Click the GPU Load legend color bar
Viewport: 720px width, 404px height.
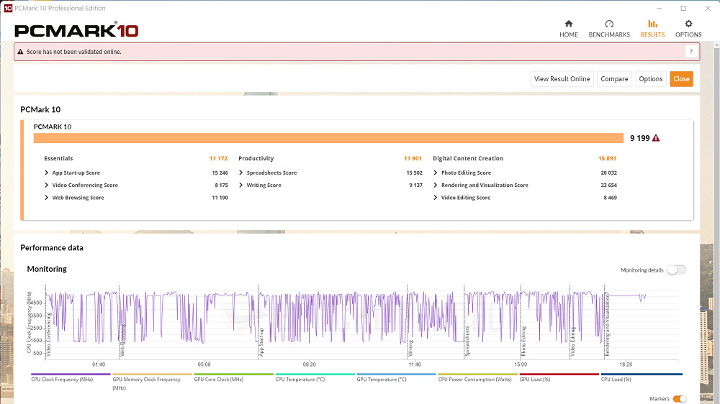coord(559,375)
